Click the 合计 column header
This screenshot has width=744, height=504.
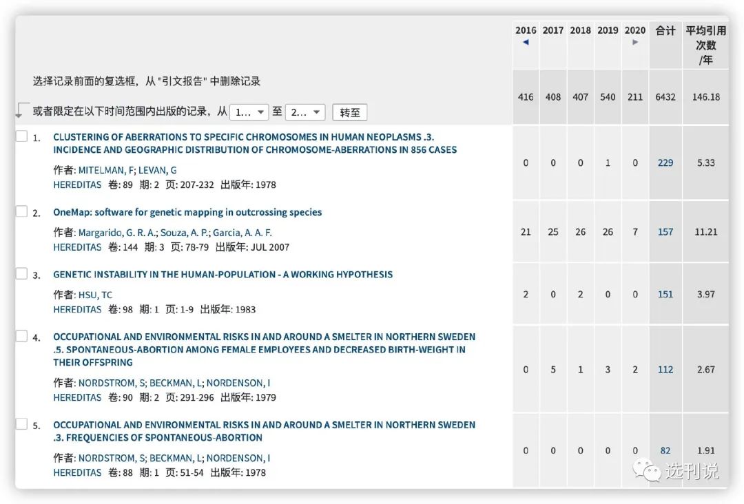[665, 30]
